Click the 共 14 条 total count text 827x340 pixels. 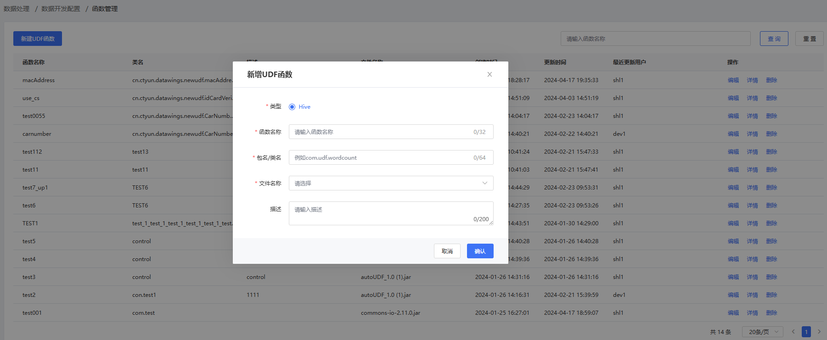tap(720, 332)
